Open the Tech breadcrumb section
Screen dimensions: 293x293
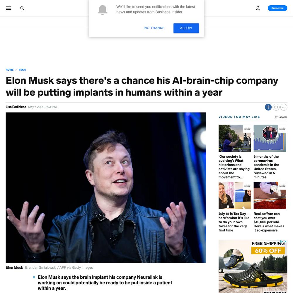point(22,70)
